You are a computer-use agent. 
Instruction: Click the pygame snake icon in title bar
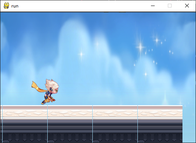point(6,6)
